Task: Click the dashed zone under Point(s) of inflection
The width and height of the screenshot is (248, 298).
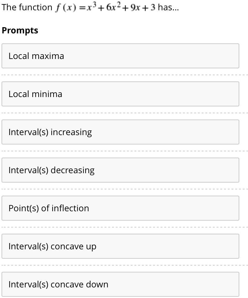Action: click(124, 227)
